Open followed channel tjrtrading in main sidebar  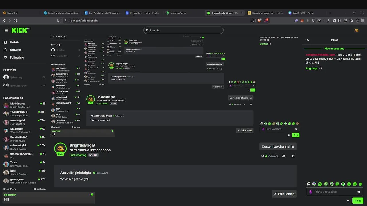coord(24,77)
